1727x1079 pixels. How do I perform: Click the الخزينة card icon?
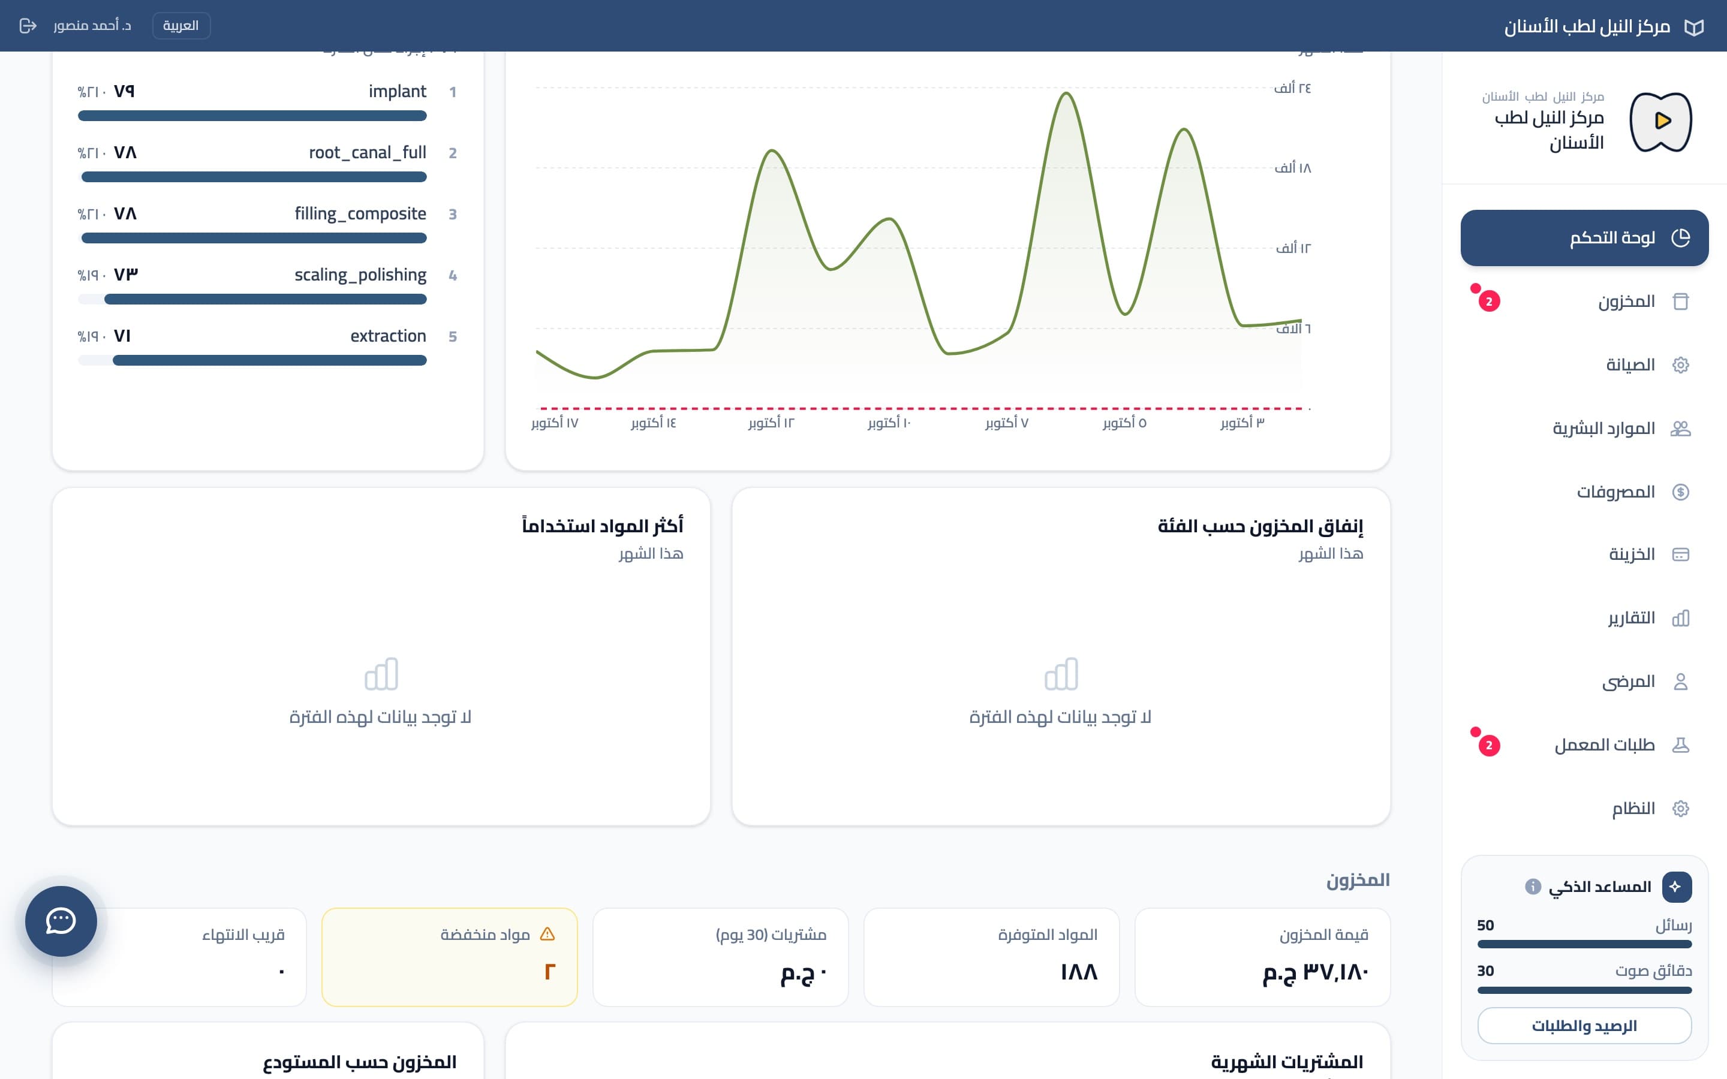[x=1681, y=554]
